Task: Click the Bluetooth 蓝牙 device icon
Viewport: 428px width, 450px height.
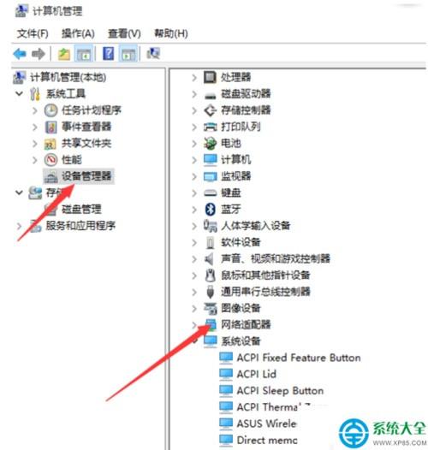Action: pos(210,210)
